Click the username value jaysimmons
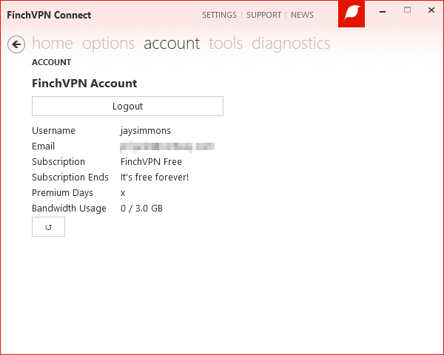The width and height of the screenshot is (444, 355). click(x=146, y=131)
